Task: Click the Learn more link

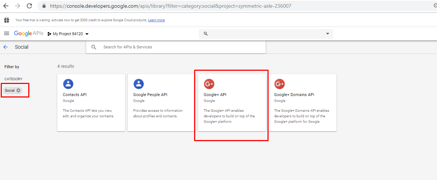Action: tap(156, 20)
